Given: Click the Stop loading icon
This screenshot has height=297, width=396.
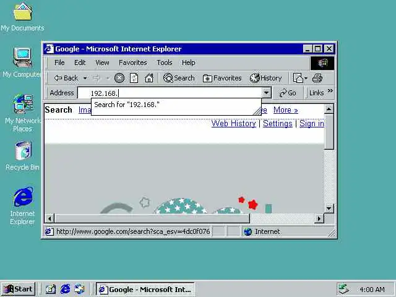Looking at the screenshot, I should 119,78.
